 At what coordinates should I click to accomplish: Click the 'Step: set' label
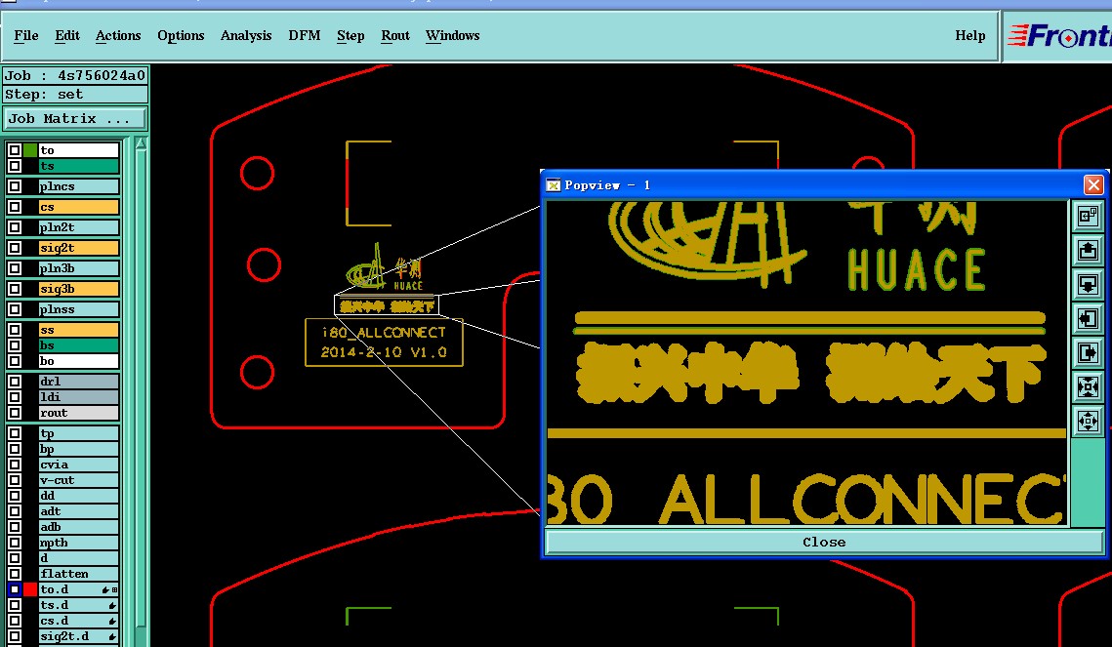click(x=75, y=95)
